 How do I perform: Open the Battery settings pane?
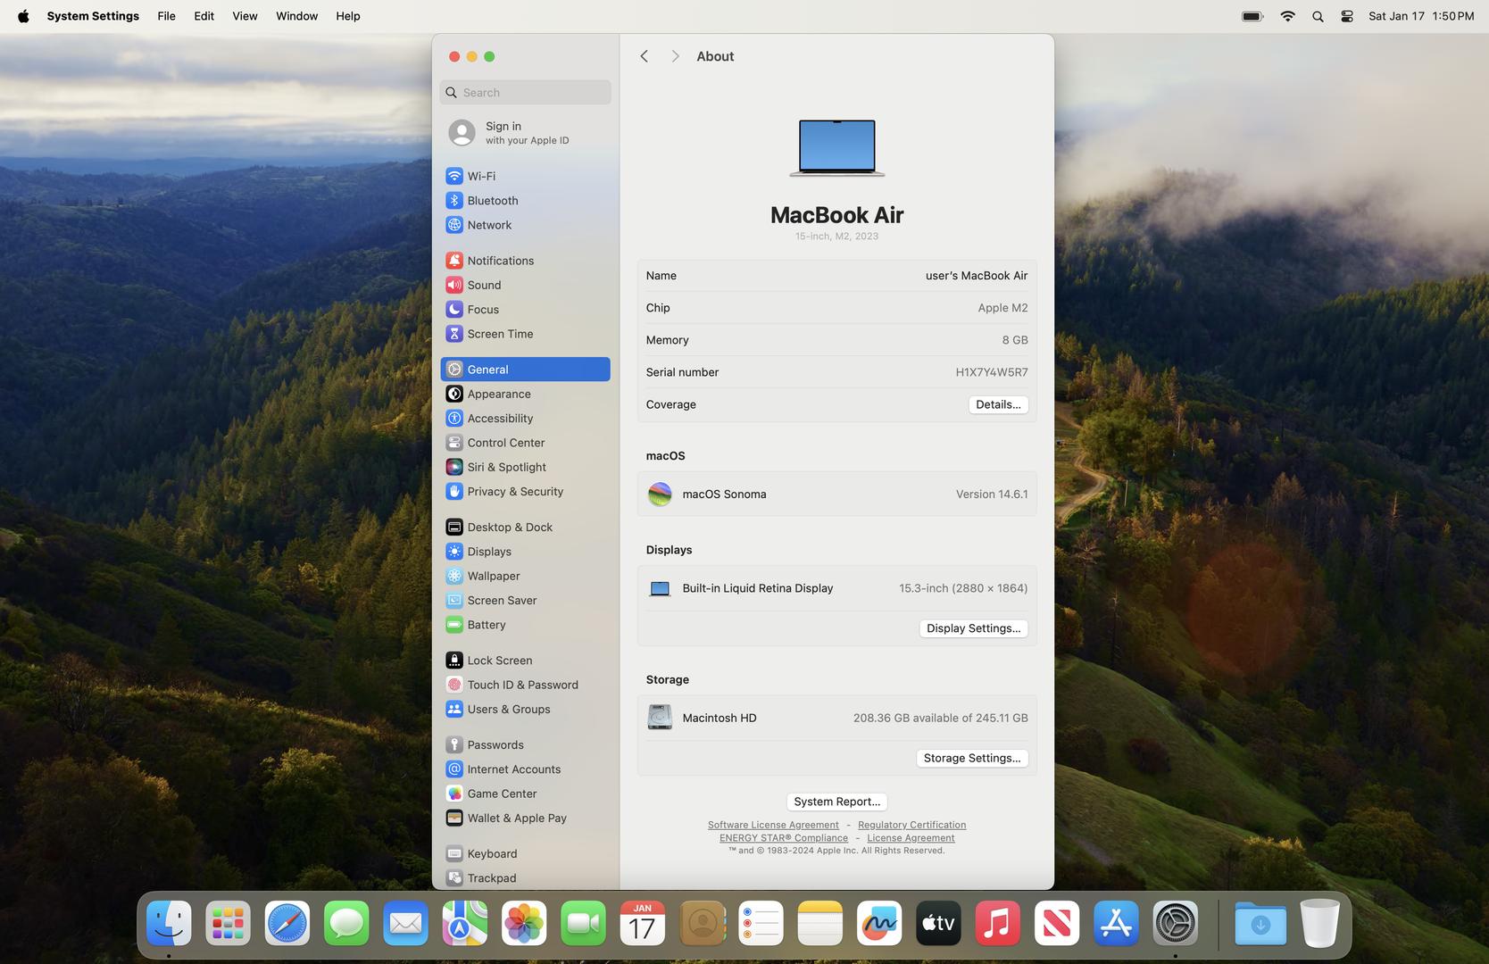(486, 625)
